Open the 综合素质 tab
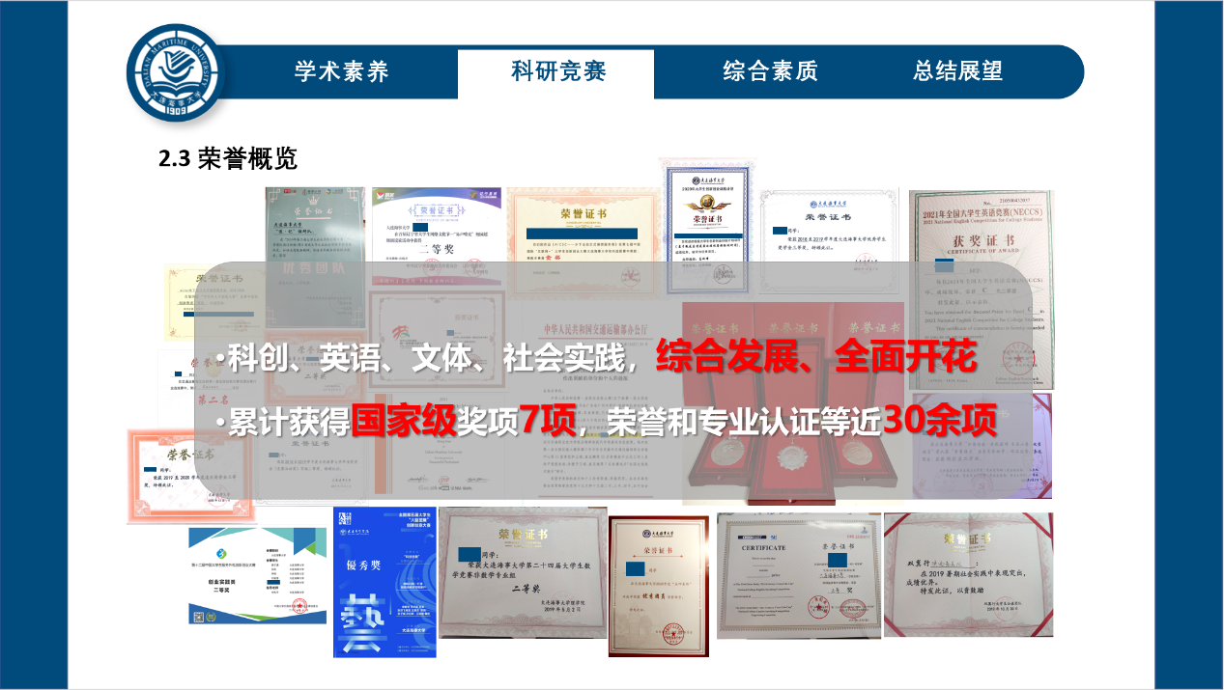Image resolution: width=1224 pixels, height=690 pixels. pyautogui.click(x=770, y=71)
